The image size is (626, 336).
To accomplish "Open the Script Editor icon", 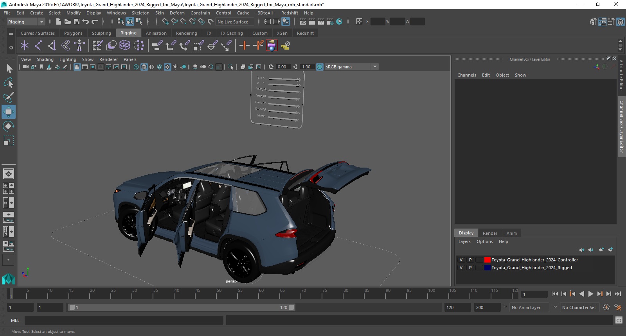I will (619, 320).
